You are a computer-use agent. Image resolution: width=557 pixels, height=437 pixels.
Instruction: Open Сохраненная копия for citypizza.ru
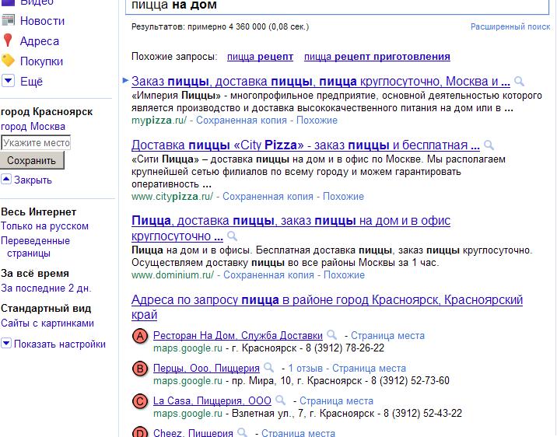coord(268,196)
